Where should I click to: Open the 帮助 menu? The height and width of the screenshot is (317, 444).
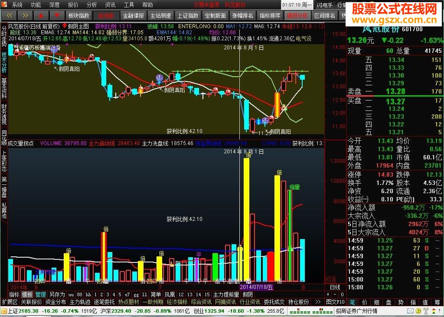[x=147, y=5]
